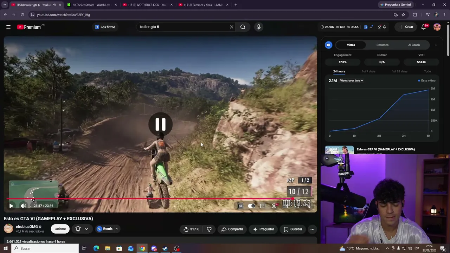This screenshot has height=253, width=450.
Task: Open the tab search dropdown arrow
Action: click(x=5, y=5)
